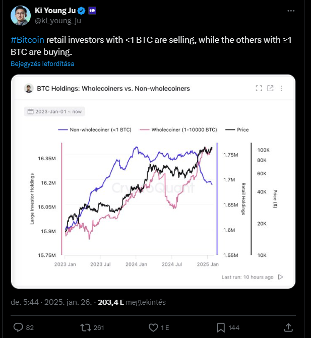Image resolution: width=311 pixels, height=338 pixels.
Task: Toggle the Price legend series
Action: (237, 130)
